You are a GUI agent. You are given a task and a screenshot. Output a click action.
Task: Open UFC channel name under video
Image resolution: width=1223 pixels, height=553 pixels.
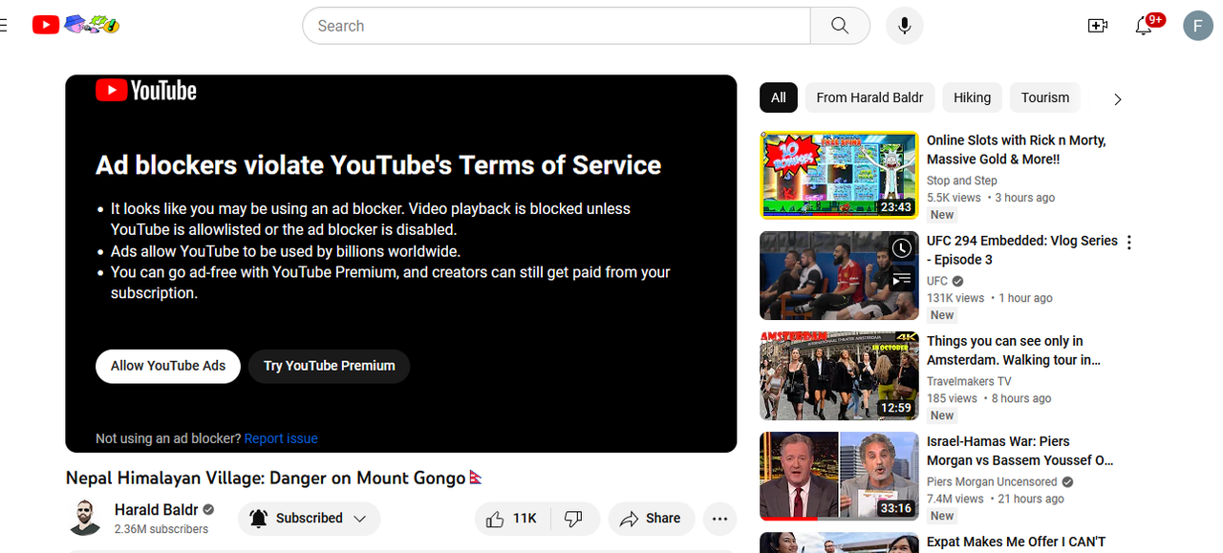click(937, 281)
